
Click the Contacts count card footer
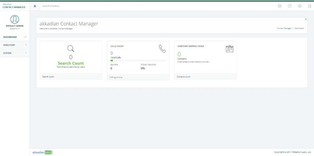(x=205, y=77)
